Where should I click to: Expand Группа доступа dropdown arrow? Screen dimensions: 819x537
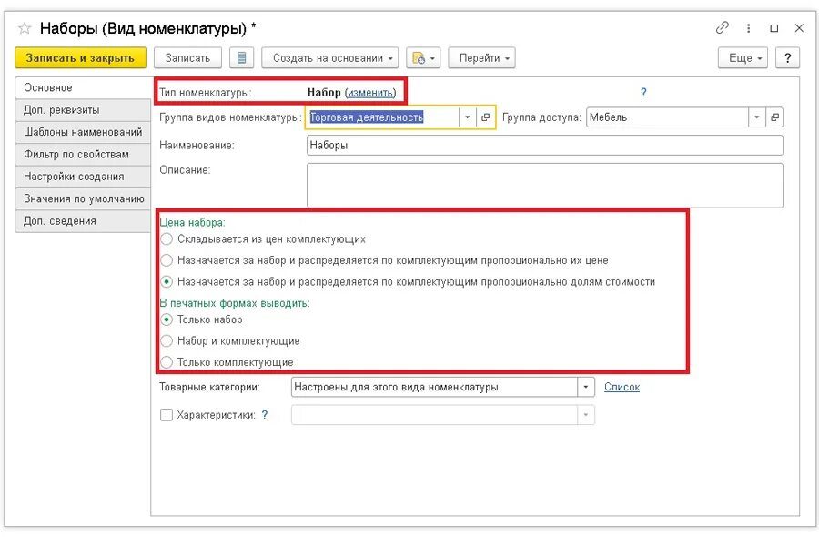pyautogui.click(x=757, y=117)
